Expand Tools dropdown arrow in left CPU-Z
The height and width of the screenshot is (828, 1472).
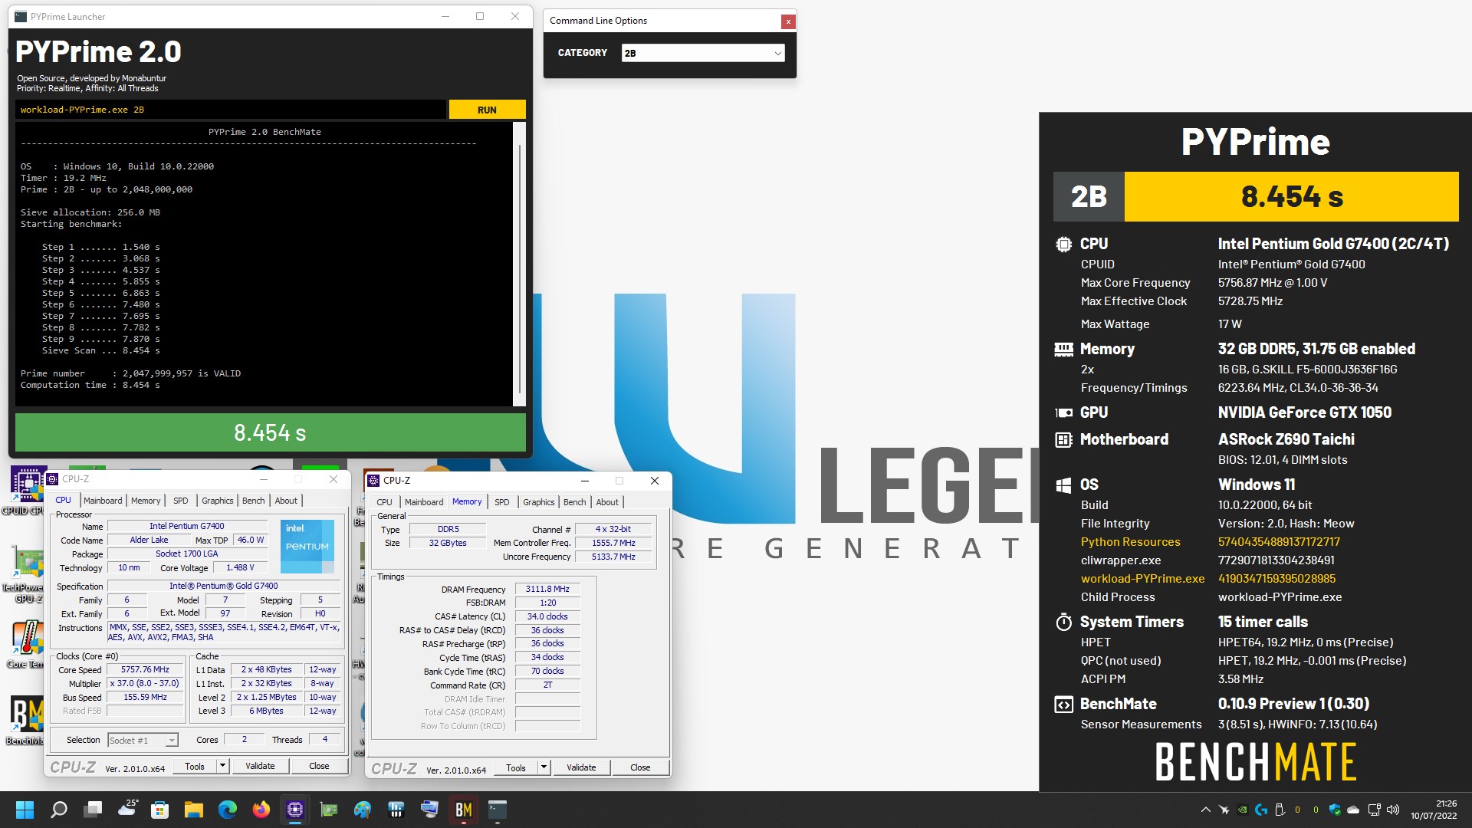(x=222, y=766)
